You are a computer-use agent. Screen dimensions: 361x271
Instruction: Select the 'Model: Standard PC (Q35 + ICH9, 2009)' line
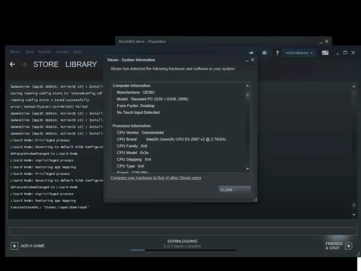(152, 99)
